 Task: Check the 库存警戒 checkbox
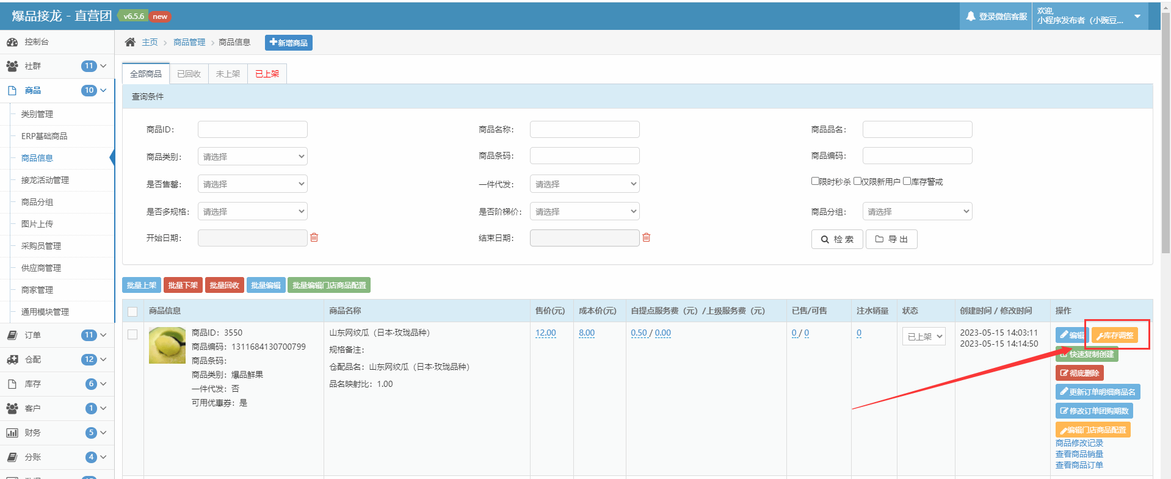(907, 181)
